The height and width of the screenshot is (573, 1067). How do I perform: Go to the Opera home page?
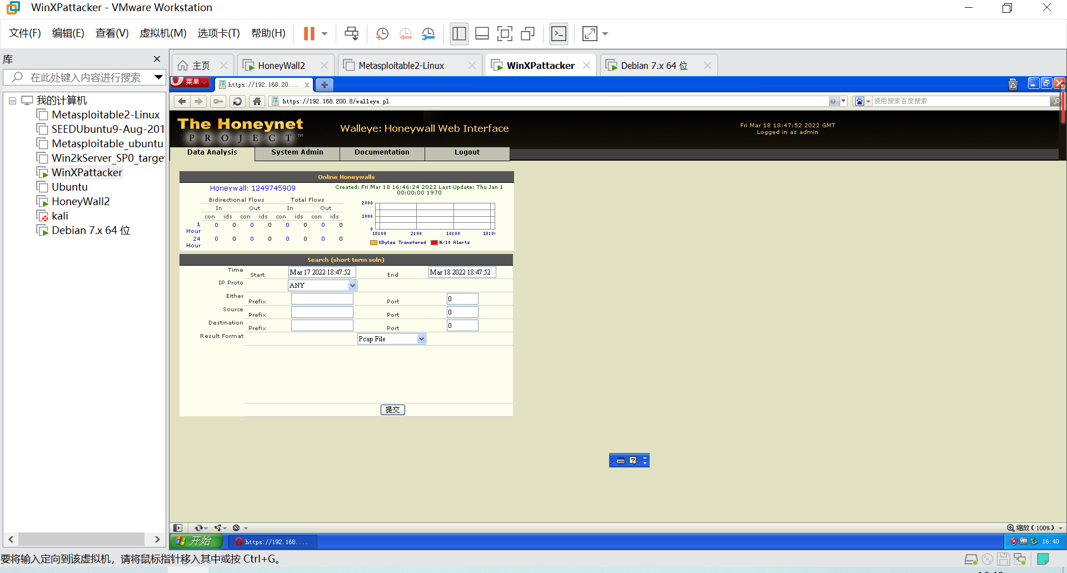pyautogui.click(x=257, y=101)
